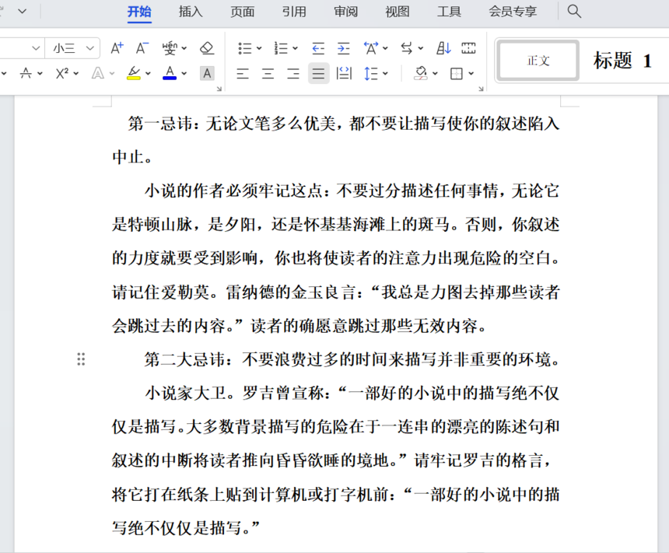Open the 审阅 tab

click(x=346, y=12)
